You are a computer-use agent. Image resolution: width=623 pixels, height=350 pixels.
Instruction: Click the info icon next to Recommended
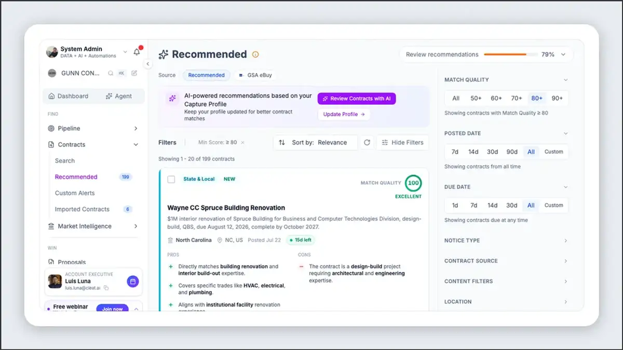coord(255,54)
